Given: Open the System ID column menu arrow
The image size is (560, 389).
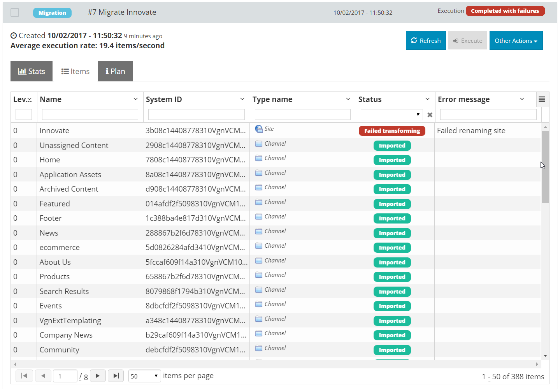Looking at the screenshot, I should (242, 99).
